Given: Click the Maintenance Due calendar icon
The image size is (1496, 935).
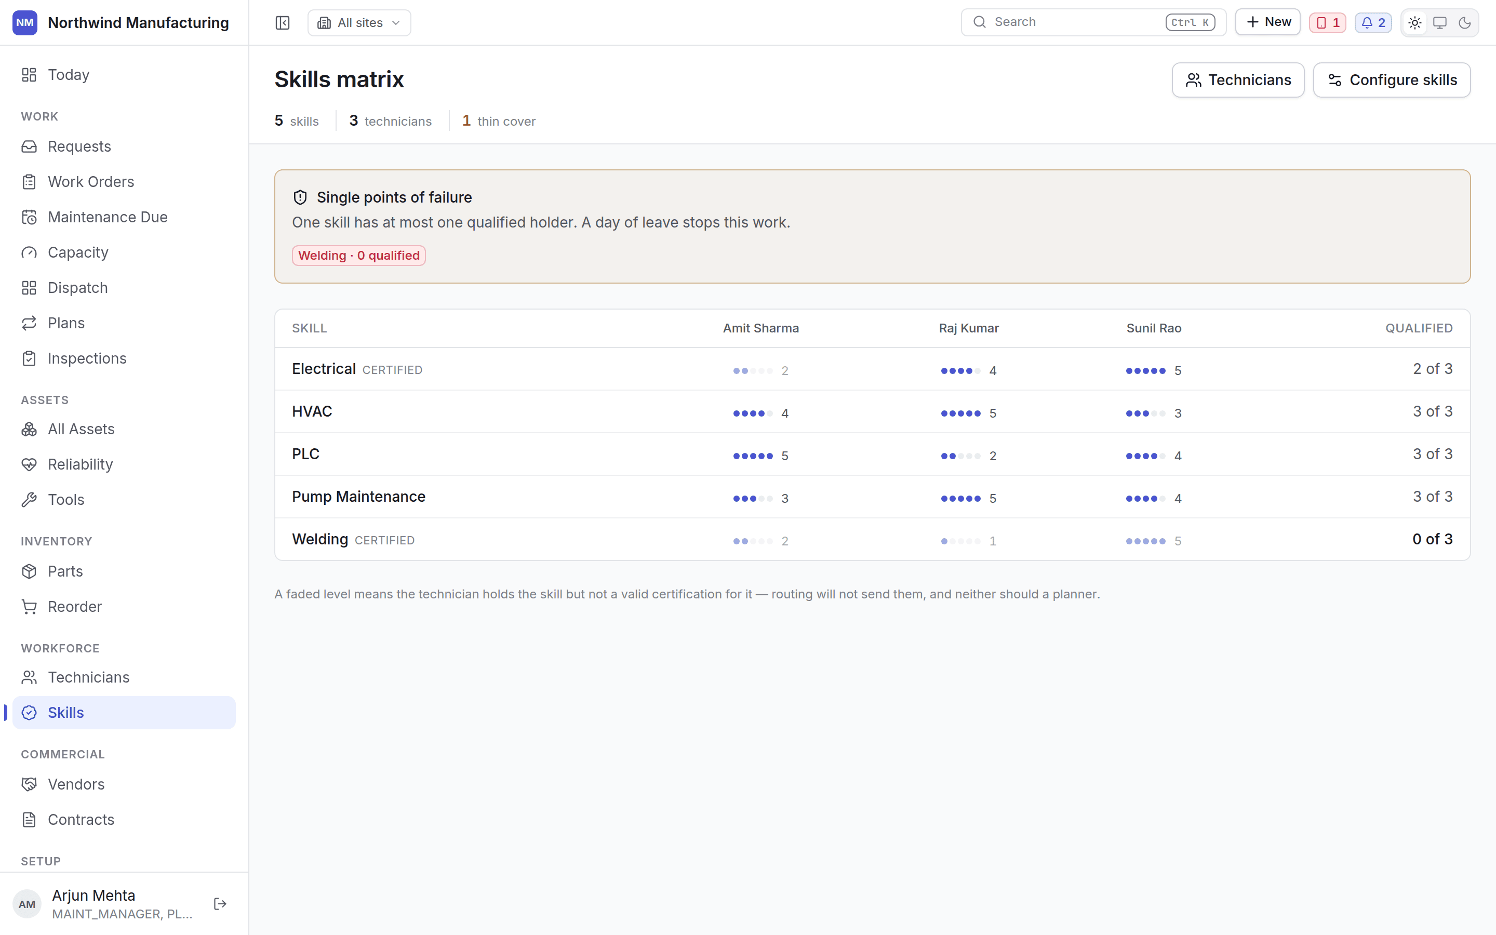Looking at the screenshot, I should pyautogui.click(x=29, y=217).
